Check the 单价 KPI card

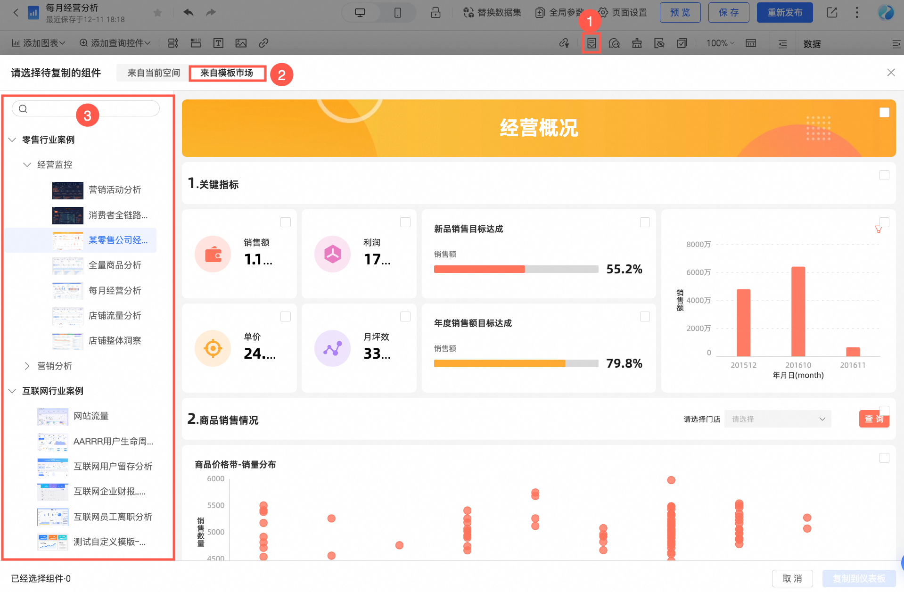[286, 316]
